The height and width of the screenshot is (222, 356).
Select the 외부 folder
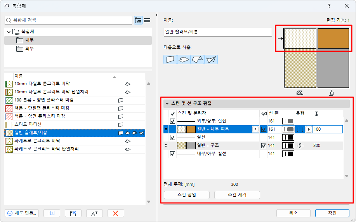[x=78, y=49]
